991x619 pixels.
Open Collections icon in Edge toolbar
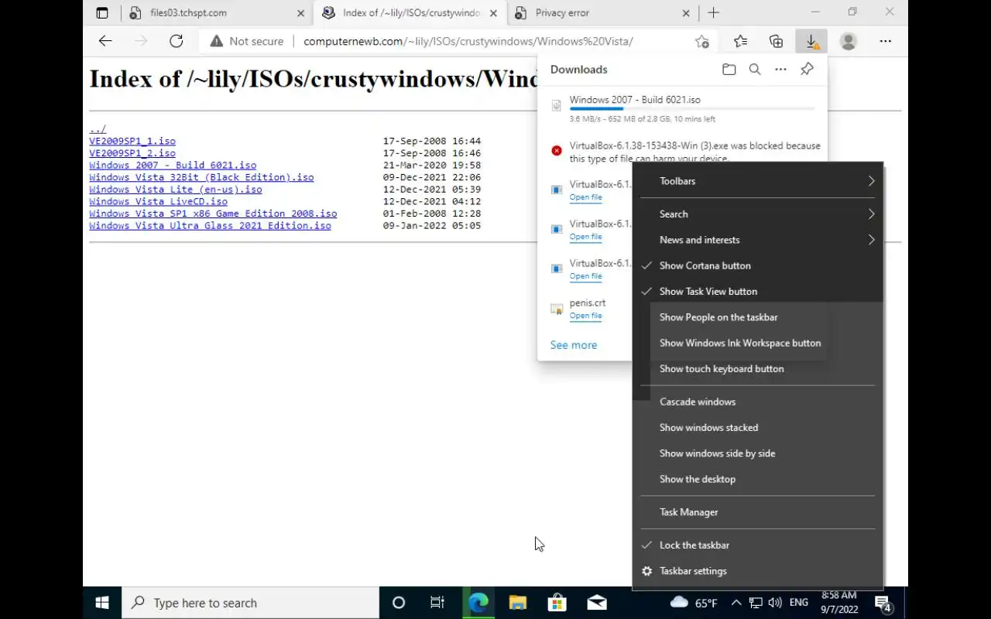point(776,42)
